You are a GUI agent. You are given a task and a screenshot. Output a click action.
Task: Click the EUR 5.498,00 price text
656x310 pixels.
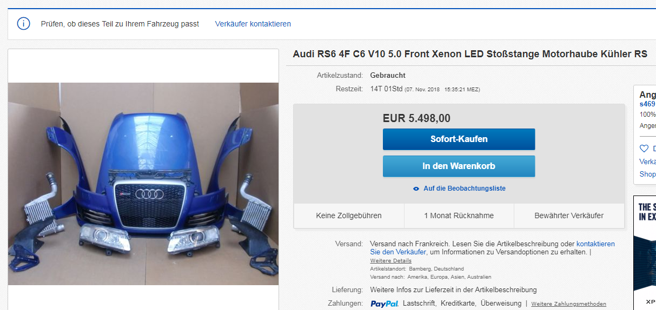(416, 118)
